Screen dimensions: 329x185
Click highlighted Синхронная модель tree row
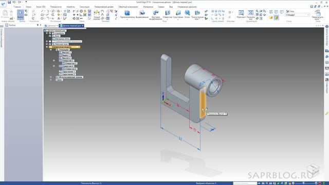[x=64, y=47]
